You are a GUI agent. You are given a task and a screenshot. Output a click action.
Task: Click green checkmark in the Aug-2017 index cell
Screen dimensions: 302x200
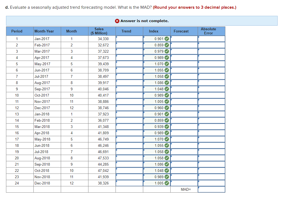point(167,83)
